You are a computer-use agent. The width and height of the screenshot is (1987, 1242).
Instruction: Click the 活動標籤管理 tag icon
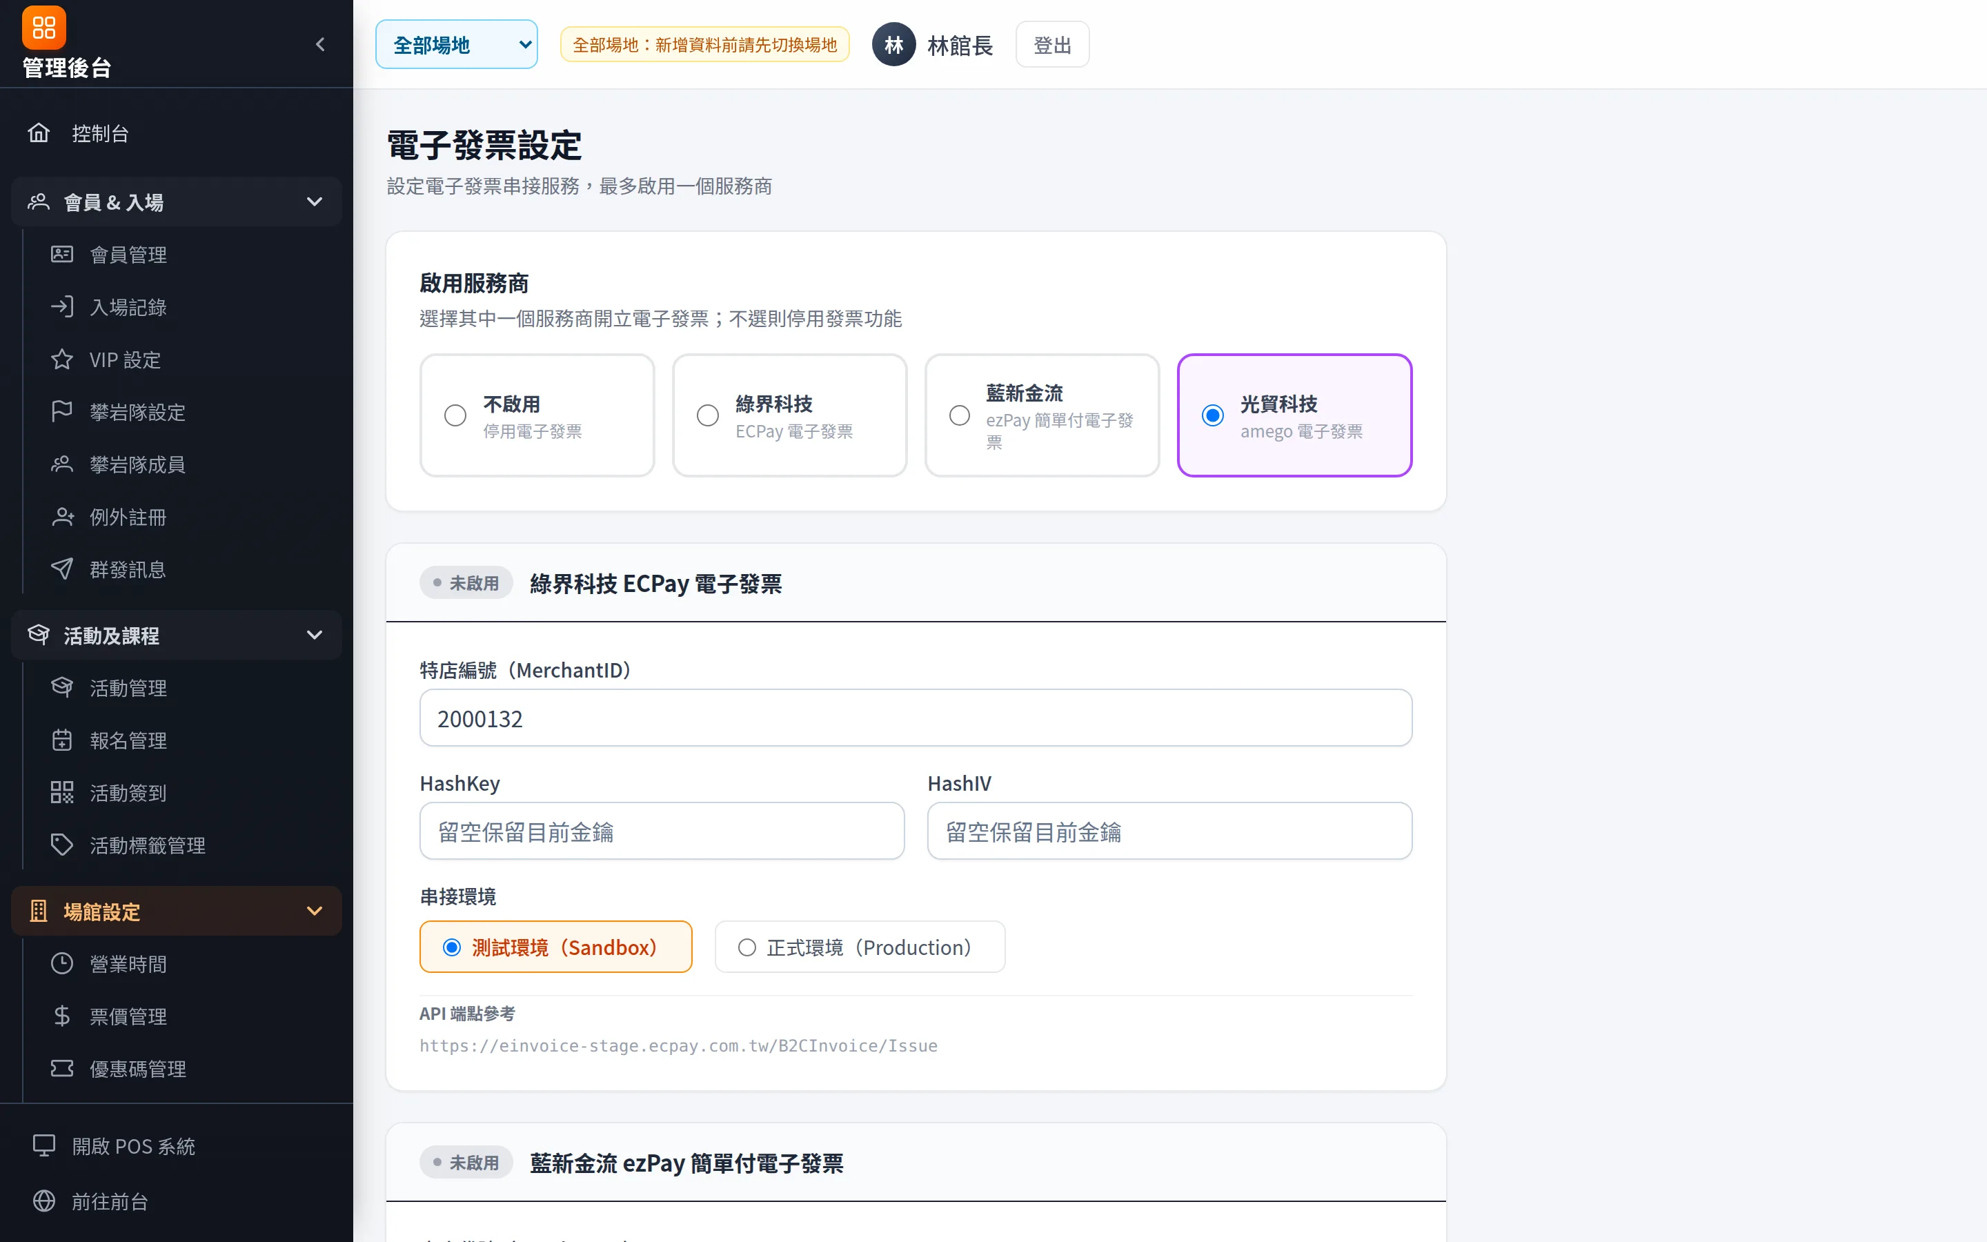[61, 845]
